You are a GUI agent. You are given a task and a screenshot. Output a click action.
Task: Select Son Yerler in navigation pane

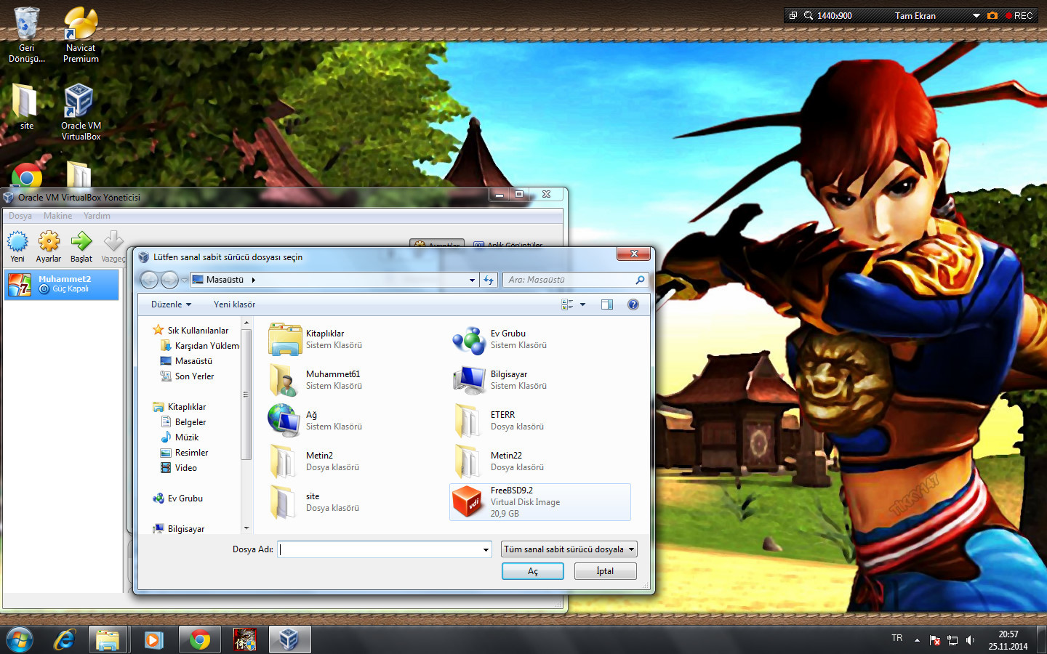[188, 376]
